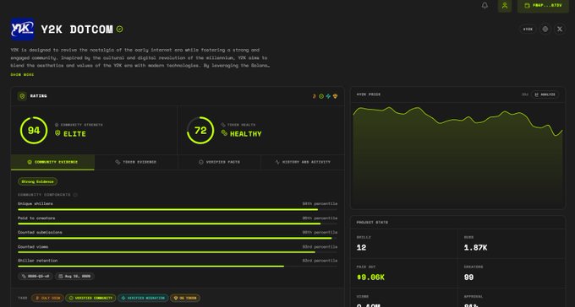Click the Verified Migration tag
575x307 pixels.
pyautogui.click(x=143, y=298)
